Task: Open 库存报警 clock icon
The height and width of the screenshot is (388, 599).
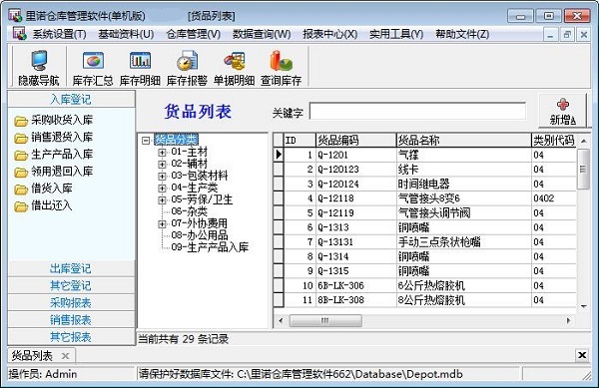Action: (187, 60)
